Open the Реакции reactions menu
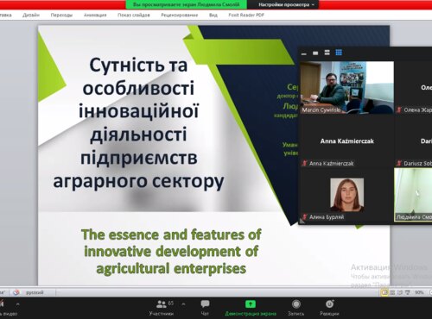The image size is (432, 319). [x=329, y=308]
